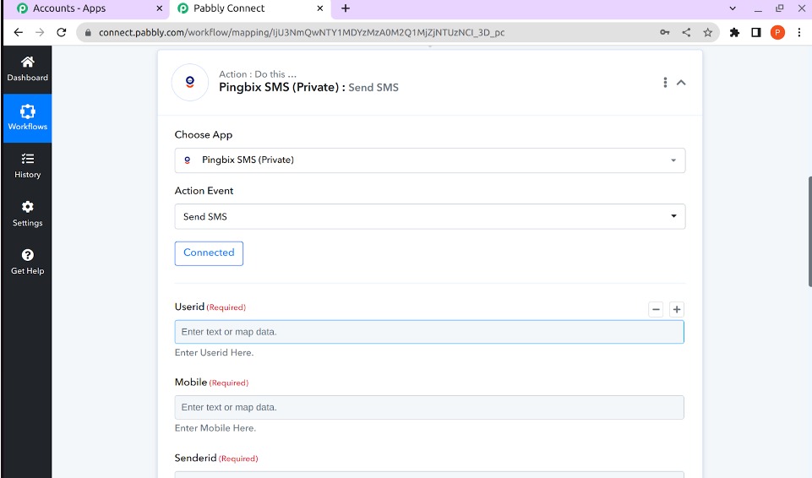Open the browser extensions puzzle icon

point(734,33)
